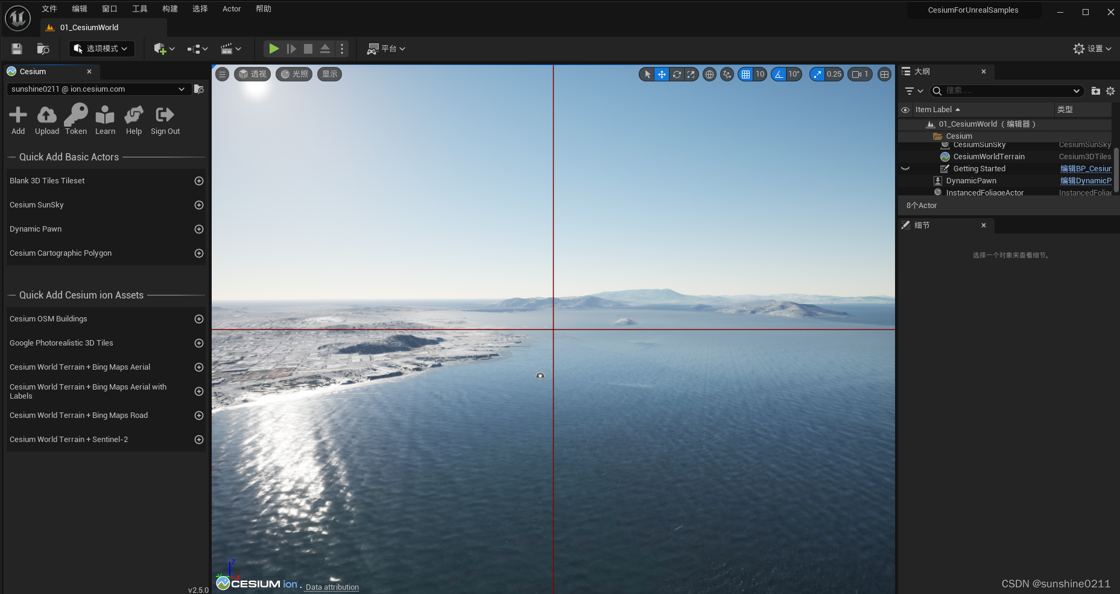Enable snap to grid in viewport
1120x594 pixels.
[x=747, y=74]
